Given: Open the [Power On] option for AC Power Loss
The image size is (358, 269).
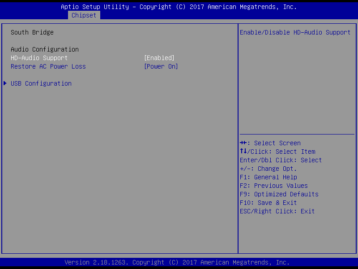Looking at the screenshot, I should pyautogui.click(x=161, y=66).
